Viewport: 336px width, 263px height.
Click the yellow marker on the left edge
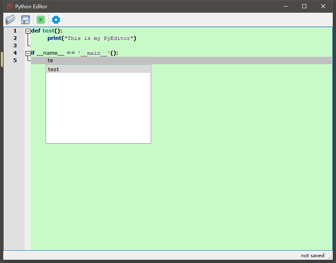2,60
